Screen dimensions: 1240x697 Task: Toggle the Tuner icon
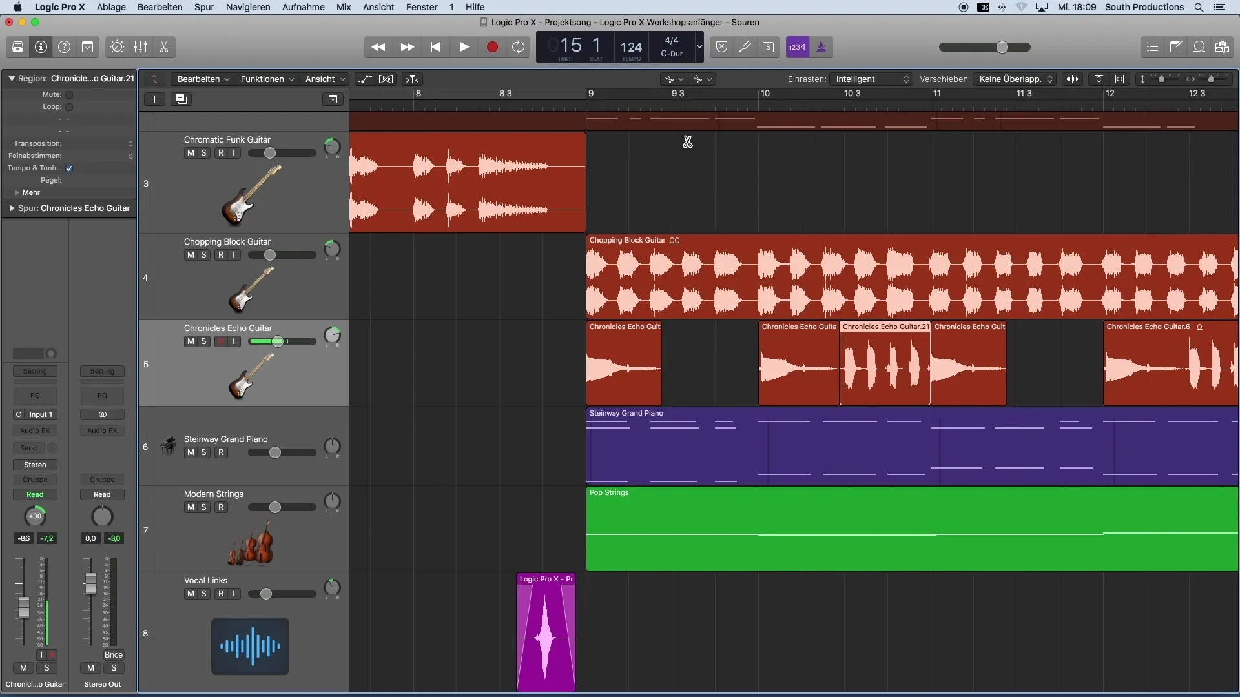[x=745, y=47]
